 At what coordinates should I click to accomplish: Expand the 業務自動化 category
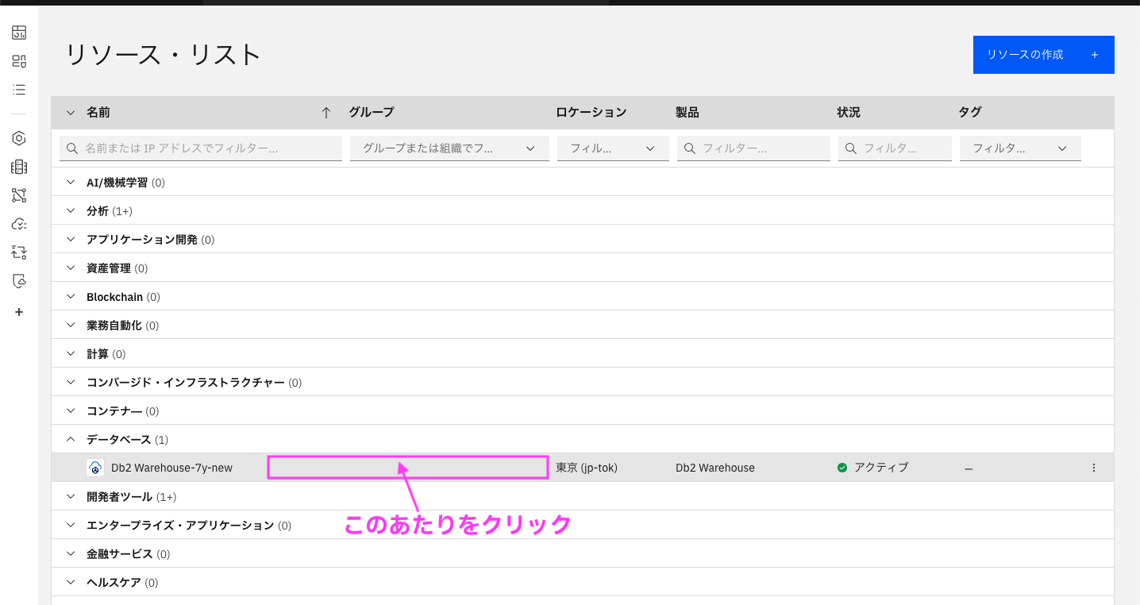point(70,326)
